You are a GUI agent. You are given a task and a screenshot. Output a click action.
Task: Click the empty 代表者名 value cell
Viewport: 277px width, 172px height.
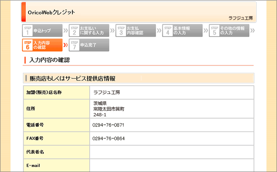[171, 152]
